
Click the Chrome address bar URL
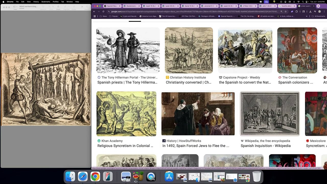pyautogui.click(x=195, y=11)
